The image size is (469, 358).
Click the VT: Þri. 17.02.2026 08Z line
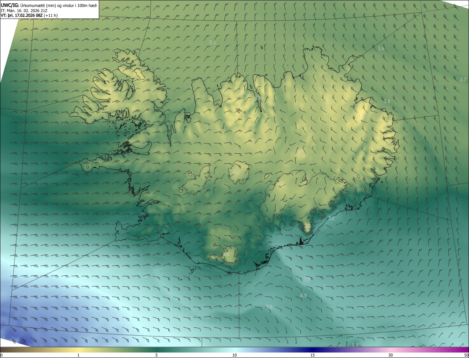tap(29, 15)
